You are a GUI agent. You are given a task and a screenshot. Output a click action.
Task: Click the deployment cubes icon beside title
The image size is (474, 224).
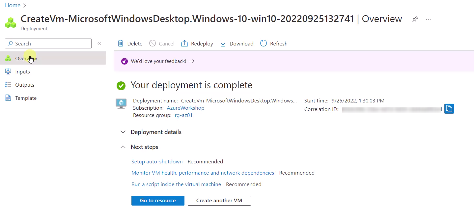click(x=11, y=22)
